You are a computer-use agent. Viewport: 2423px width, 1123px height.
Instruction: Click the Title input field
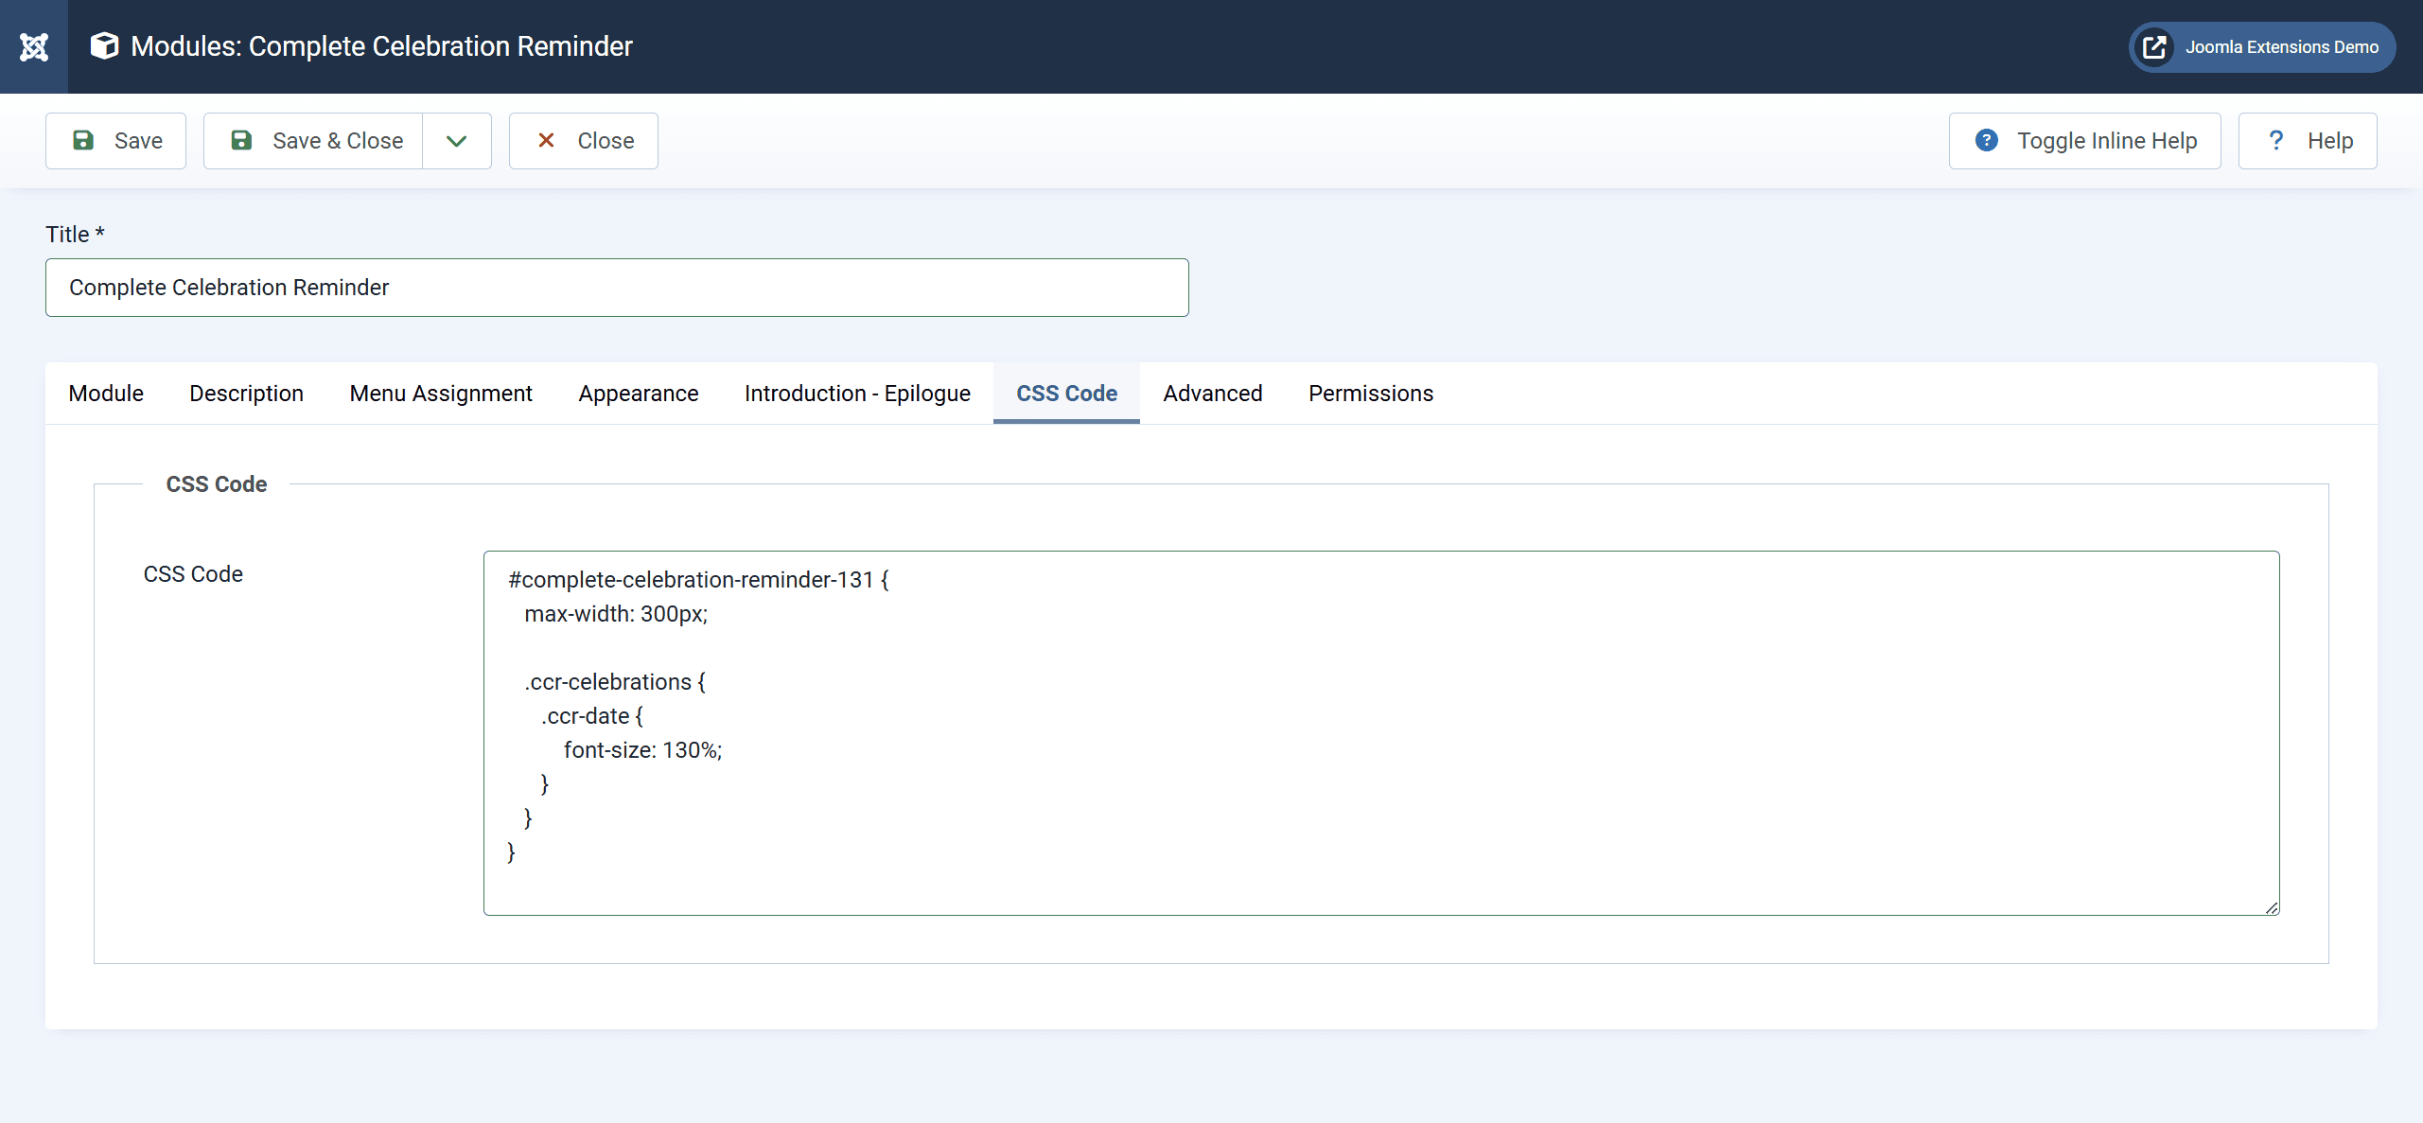pos(617,288)
